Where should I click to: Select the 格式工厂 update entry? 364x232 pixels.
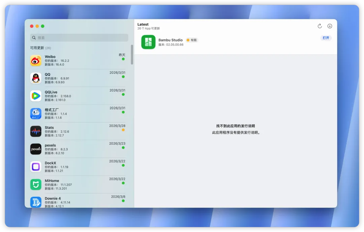(x=78, y=114)
